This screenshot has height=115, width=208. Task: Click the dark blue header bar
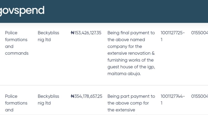[125, 11]
